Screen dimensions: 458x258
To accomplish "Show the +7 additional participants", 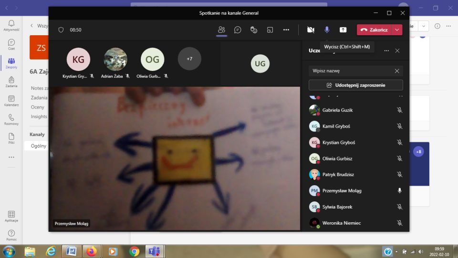I will pyautogui.click(x=189, y=59).
